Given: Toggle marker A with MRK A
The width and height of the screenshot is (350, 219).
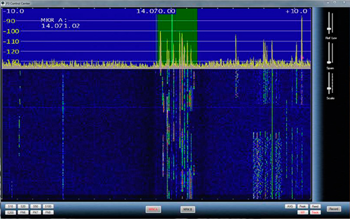Looking at the screenshot, I should (153, 210).
